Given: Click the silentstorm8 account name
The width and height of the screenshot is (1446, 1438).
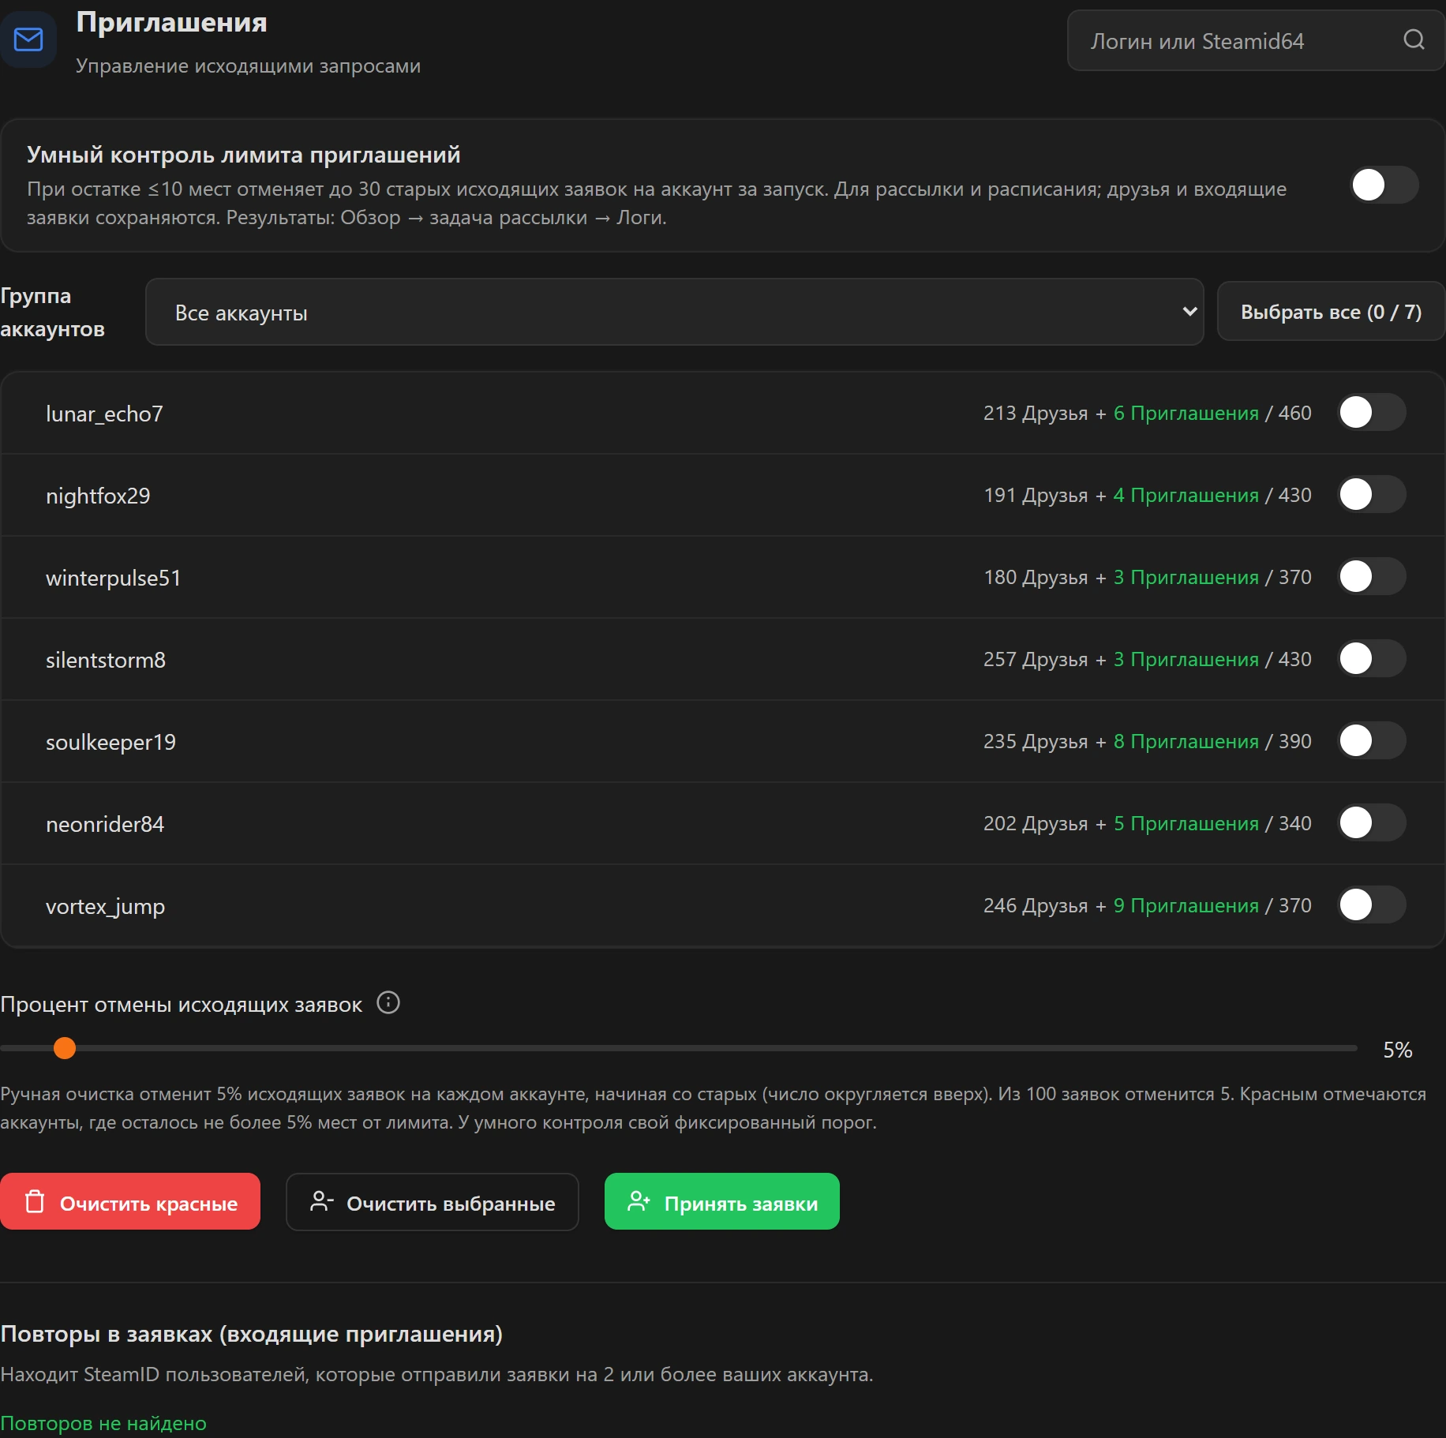Looking at the screenshot, I should point(106,660).
